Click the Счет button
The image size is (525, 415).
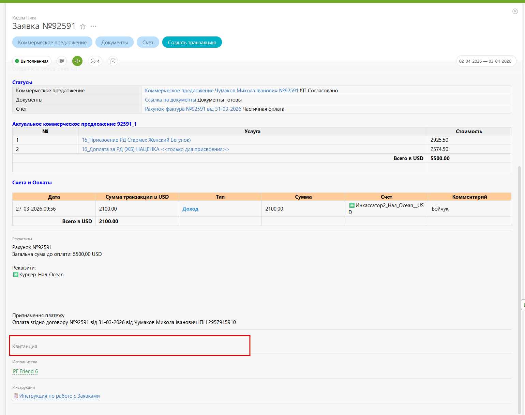148,42
